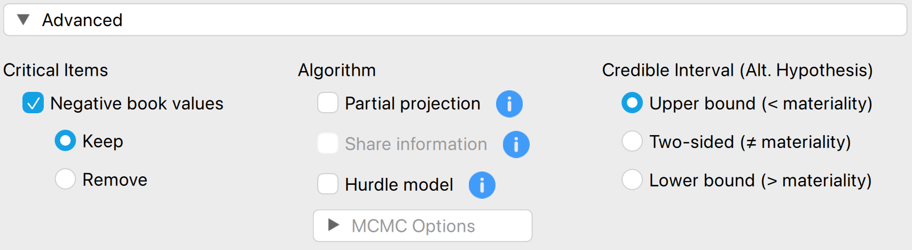Enable Hurdle model checkbox
Image resolution: width=912 pixels, height=250 pixels.
(x=328, y=184)
